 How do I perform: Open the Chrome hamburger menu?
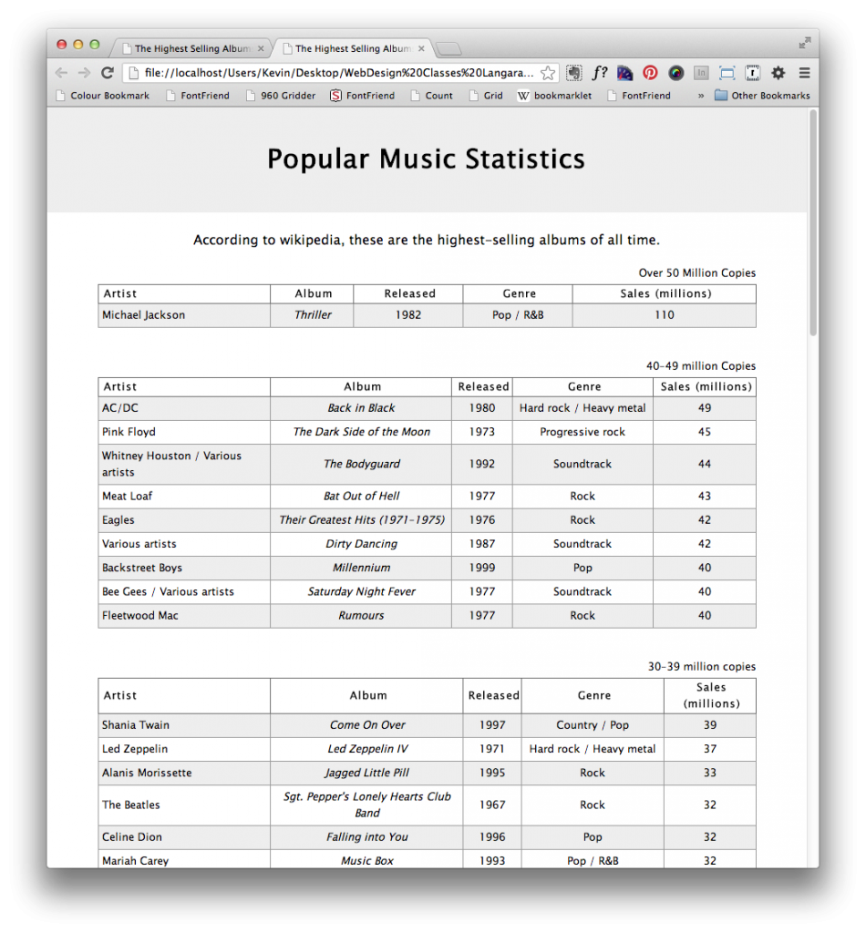[804, 73]
